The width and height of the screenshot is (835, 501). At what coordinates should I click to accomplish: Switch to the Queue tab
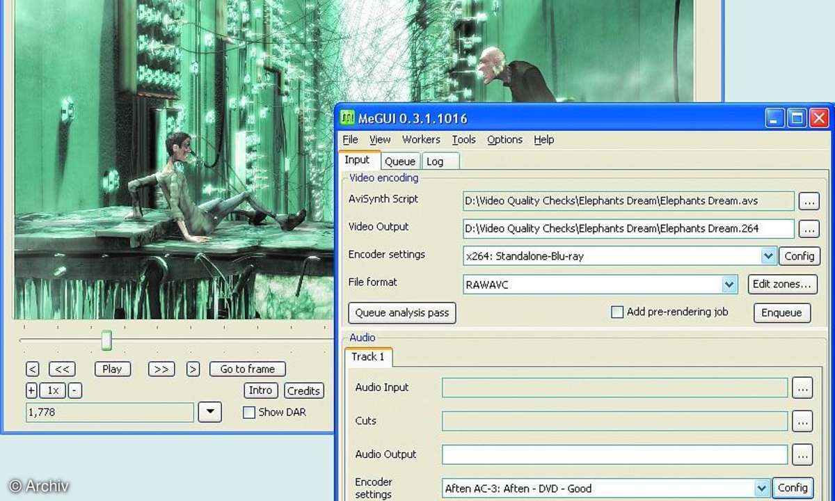[x=400, y=161]
